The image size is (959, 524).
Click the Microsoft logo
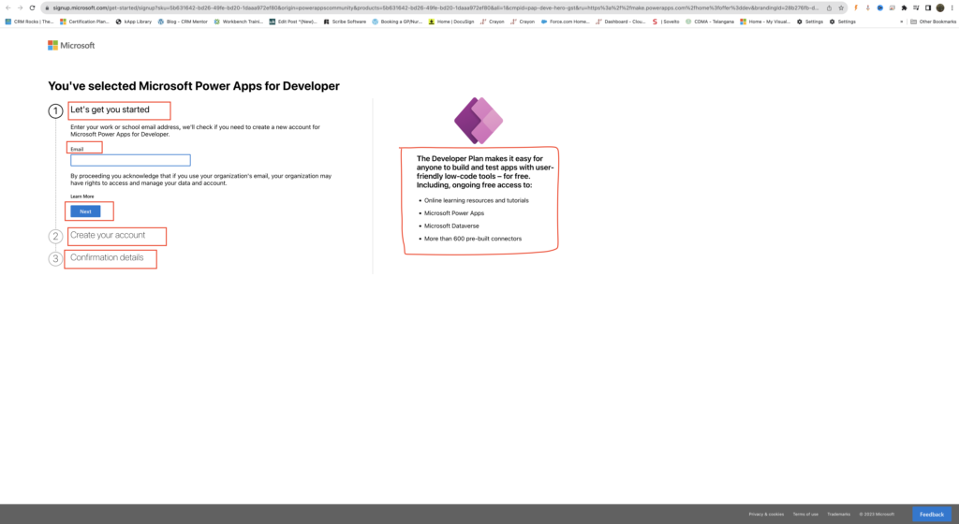coord(71,45)
